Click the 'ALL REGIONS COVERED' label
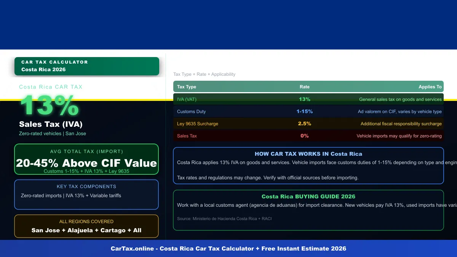Screen dimensions: 457x257 coord(86,222)
